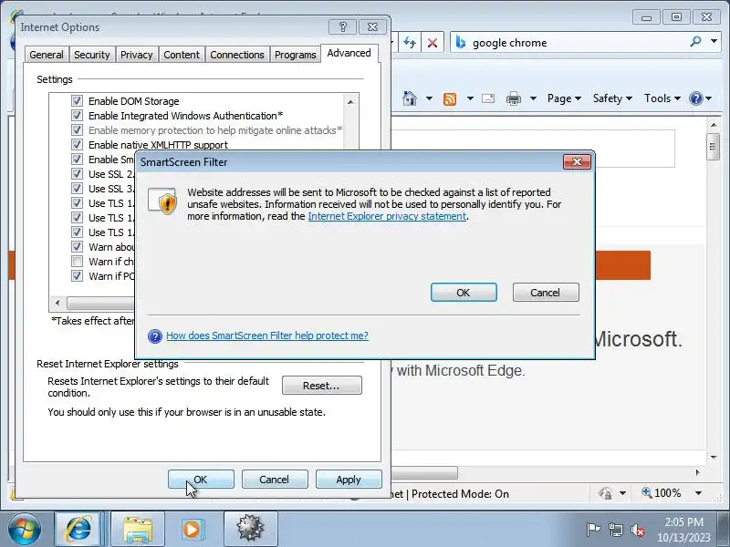
Task: Expand the zoom level dropdown arrow
Action: (698, 492)
